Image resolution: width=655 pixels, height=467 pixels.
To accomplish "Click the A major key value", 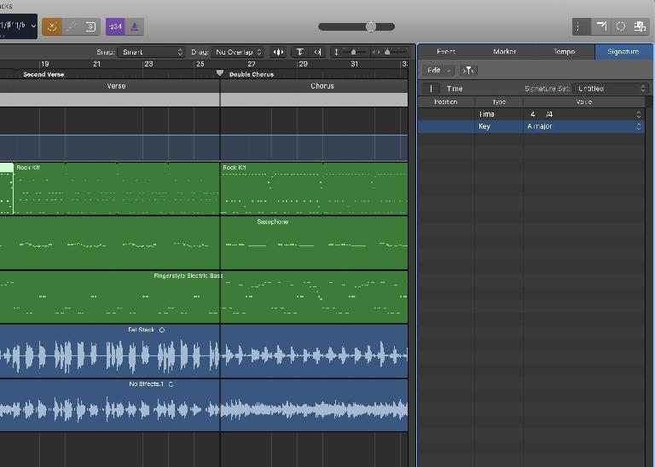I will [x=539, y=126].
